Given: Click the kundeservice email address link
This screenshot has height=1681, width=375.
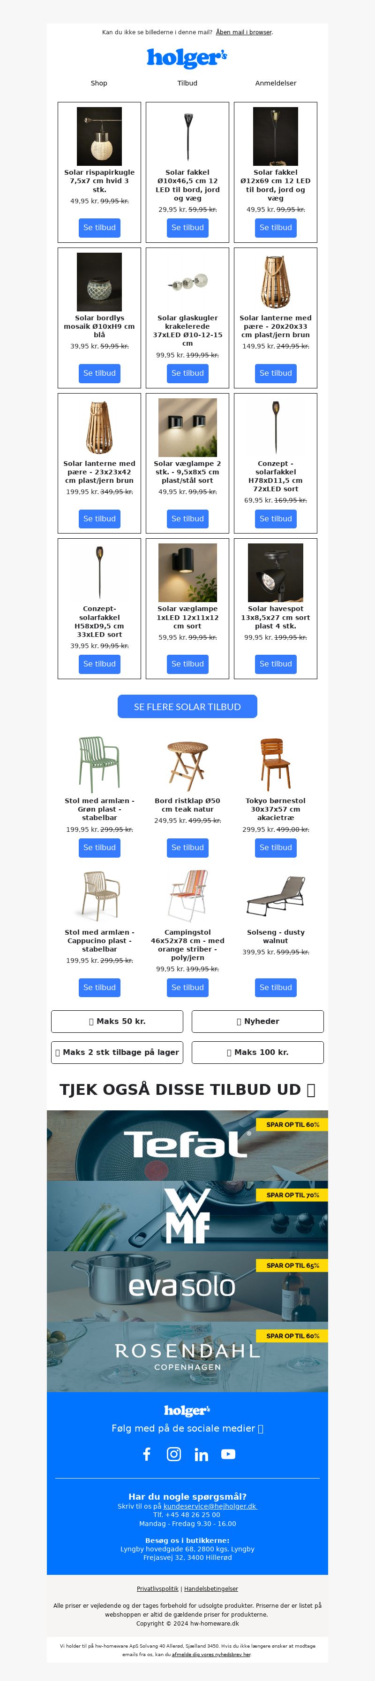Looking at the screenshot, I should [210, 1506].
